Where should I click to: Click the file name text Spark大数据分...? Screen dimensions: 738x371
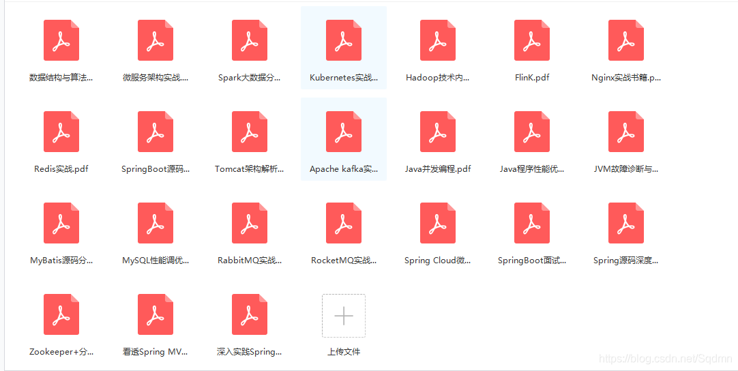(x=250, y=78)
